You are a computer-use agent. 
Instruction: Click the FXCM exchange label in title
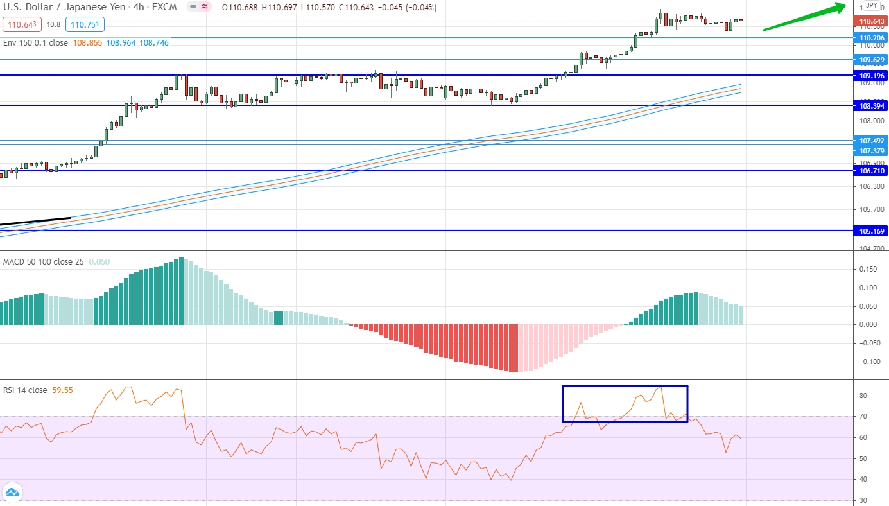pyautogui.click(x=164, y=7)
